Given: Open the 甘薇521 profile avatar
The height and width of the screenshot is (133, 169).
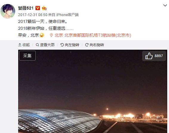Looking at the screenshot, I should pos(8,11).
